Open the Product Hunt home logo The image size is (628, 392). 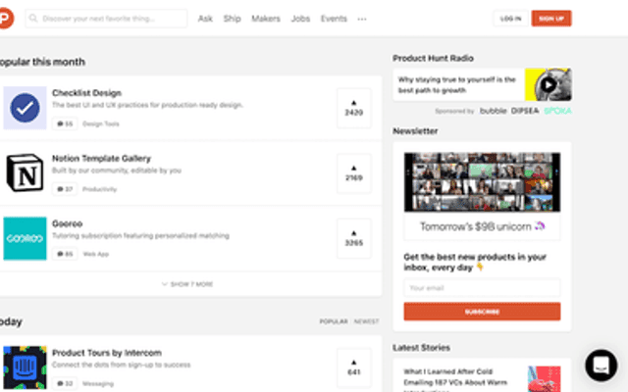click(6, 19)
